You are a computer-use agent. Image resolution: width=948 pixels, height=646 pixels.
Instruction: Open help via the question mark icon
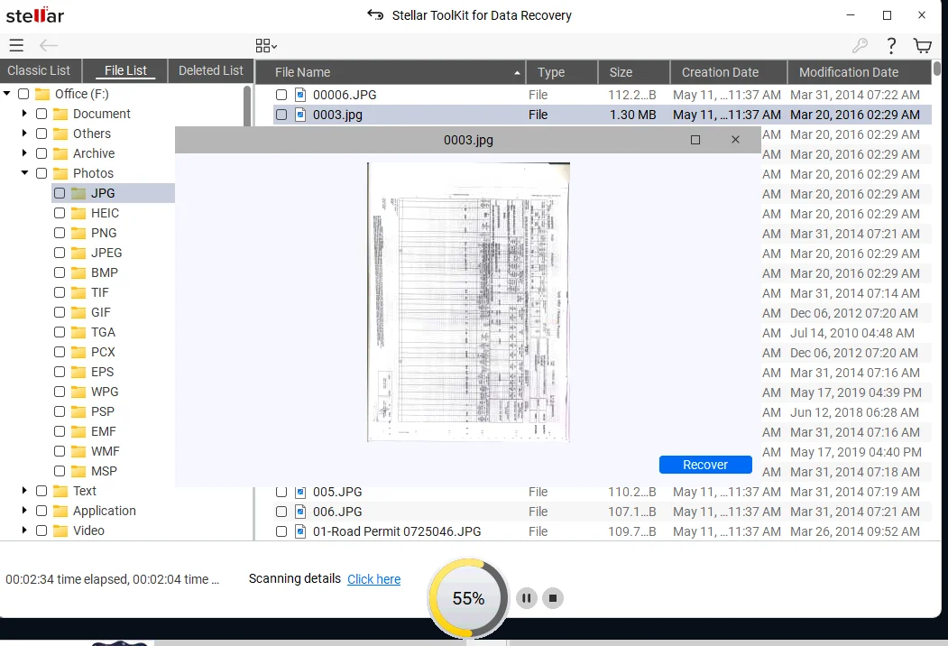pyautogui.click(x=891, y=45)
